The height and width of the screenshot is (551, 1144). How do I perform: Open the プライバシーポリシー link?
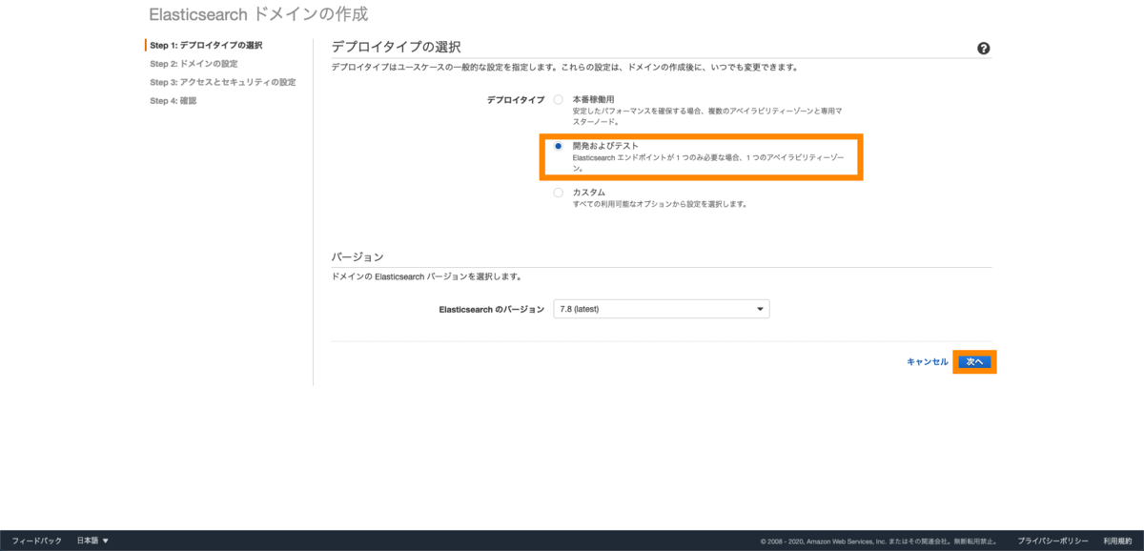tap(1052, 541)
